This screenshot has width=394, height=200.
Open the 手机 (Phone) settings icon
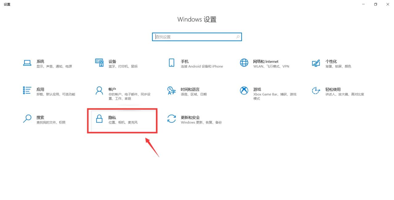(x=171, y=62)
